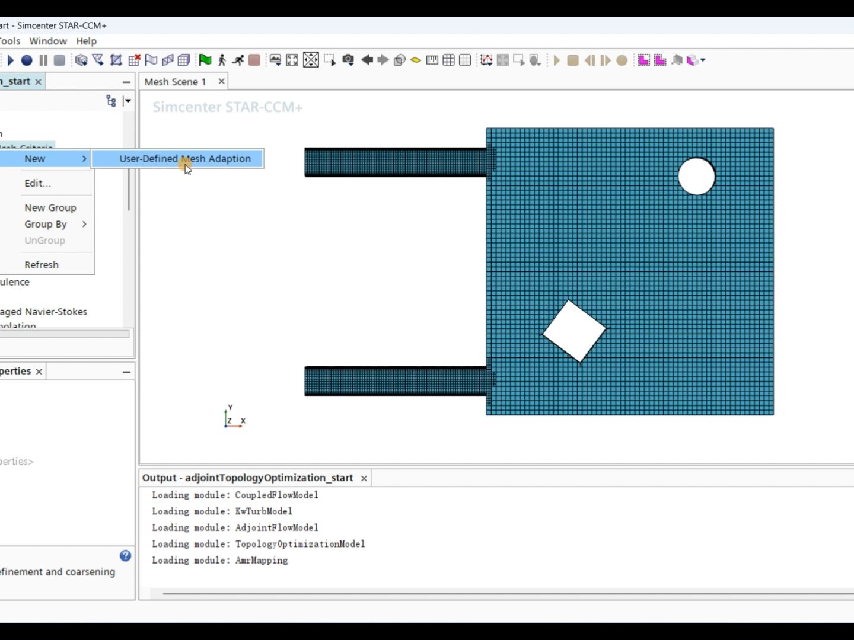
Task: Click the boxed X with four arrows
Action: click(311, 60)
